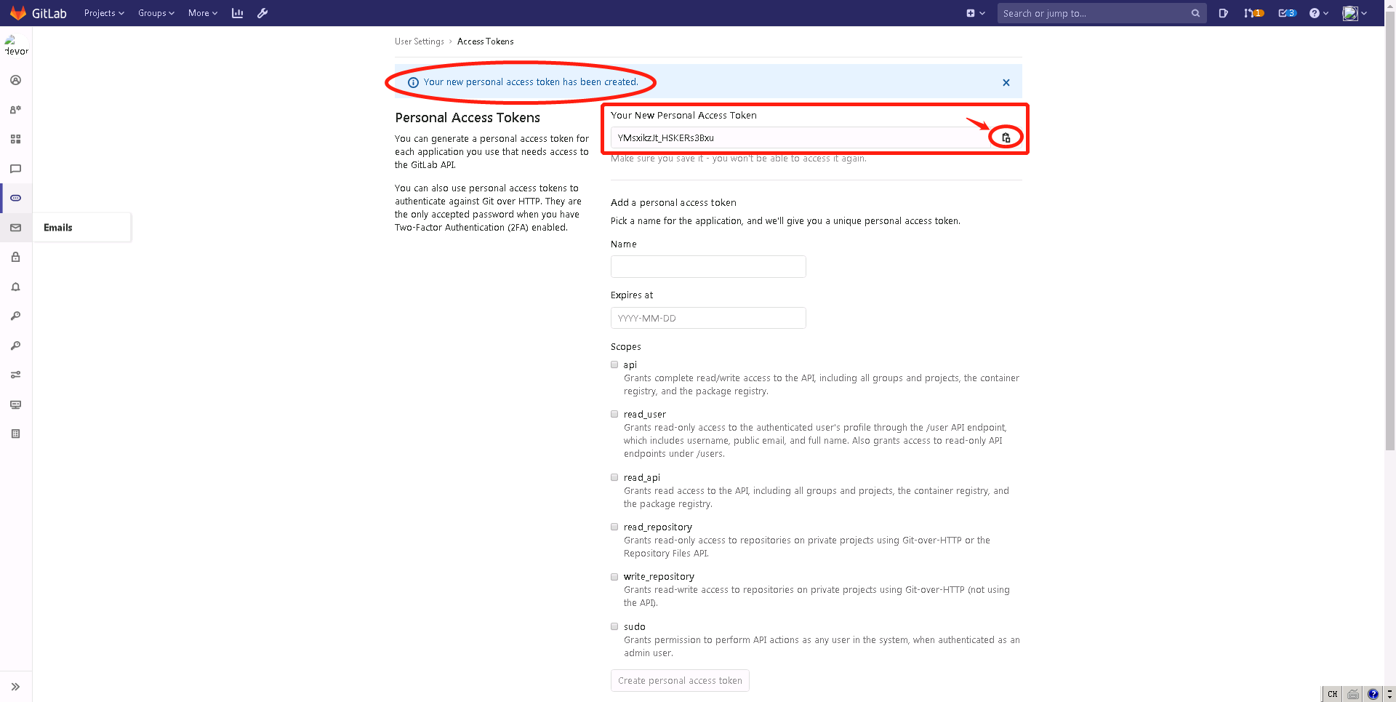Copy the new personal access token
Viewport: 1396px width, 702px height.
(1006, 137)
